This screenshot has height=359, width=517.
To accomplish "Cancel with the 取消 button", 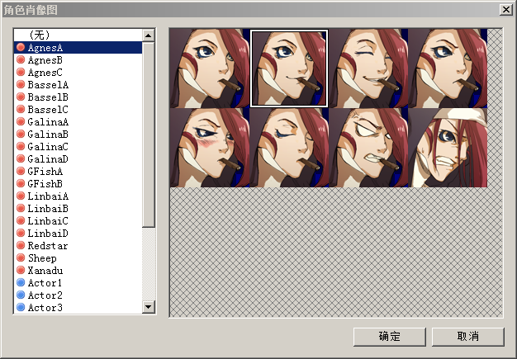I will [x=468, y=337].
